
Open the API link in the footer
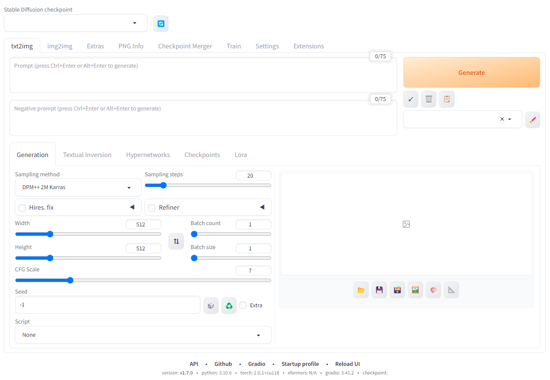(x=194, y=364)
